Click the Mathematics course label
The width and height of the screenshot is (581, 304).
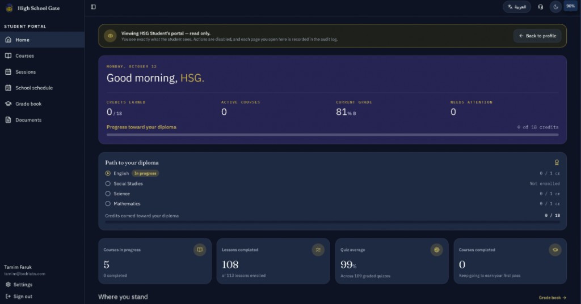point(127,204)
